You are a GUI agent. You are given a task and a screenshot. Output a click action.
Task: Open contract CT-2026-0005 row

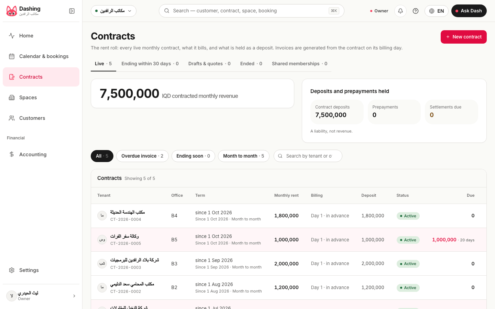(289, 240)
